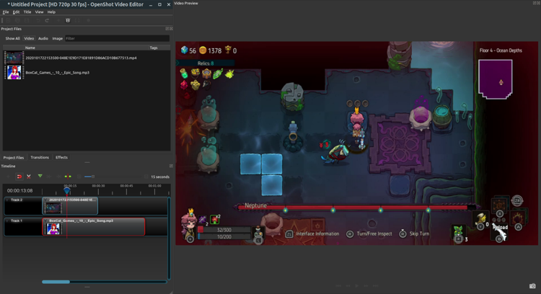The height and width of the screenshot is (294, 541).
Task: Switch to the Transitions tab
Action: [x=40, y=158]
